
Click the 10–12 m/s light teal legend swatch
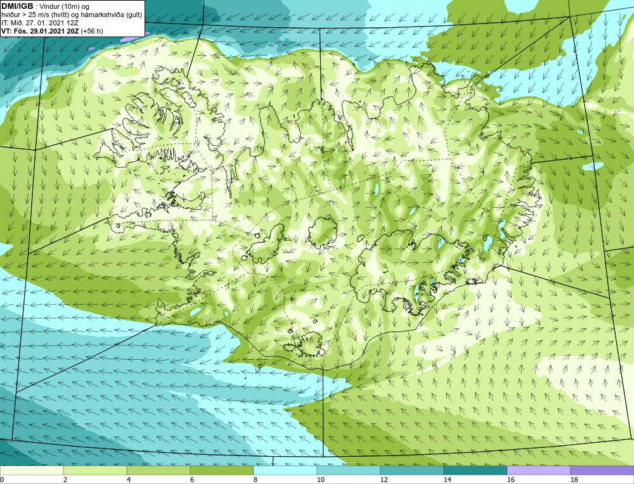pyautogui.click(x=349, y=471)
